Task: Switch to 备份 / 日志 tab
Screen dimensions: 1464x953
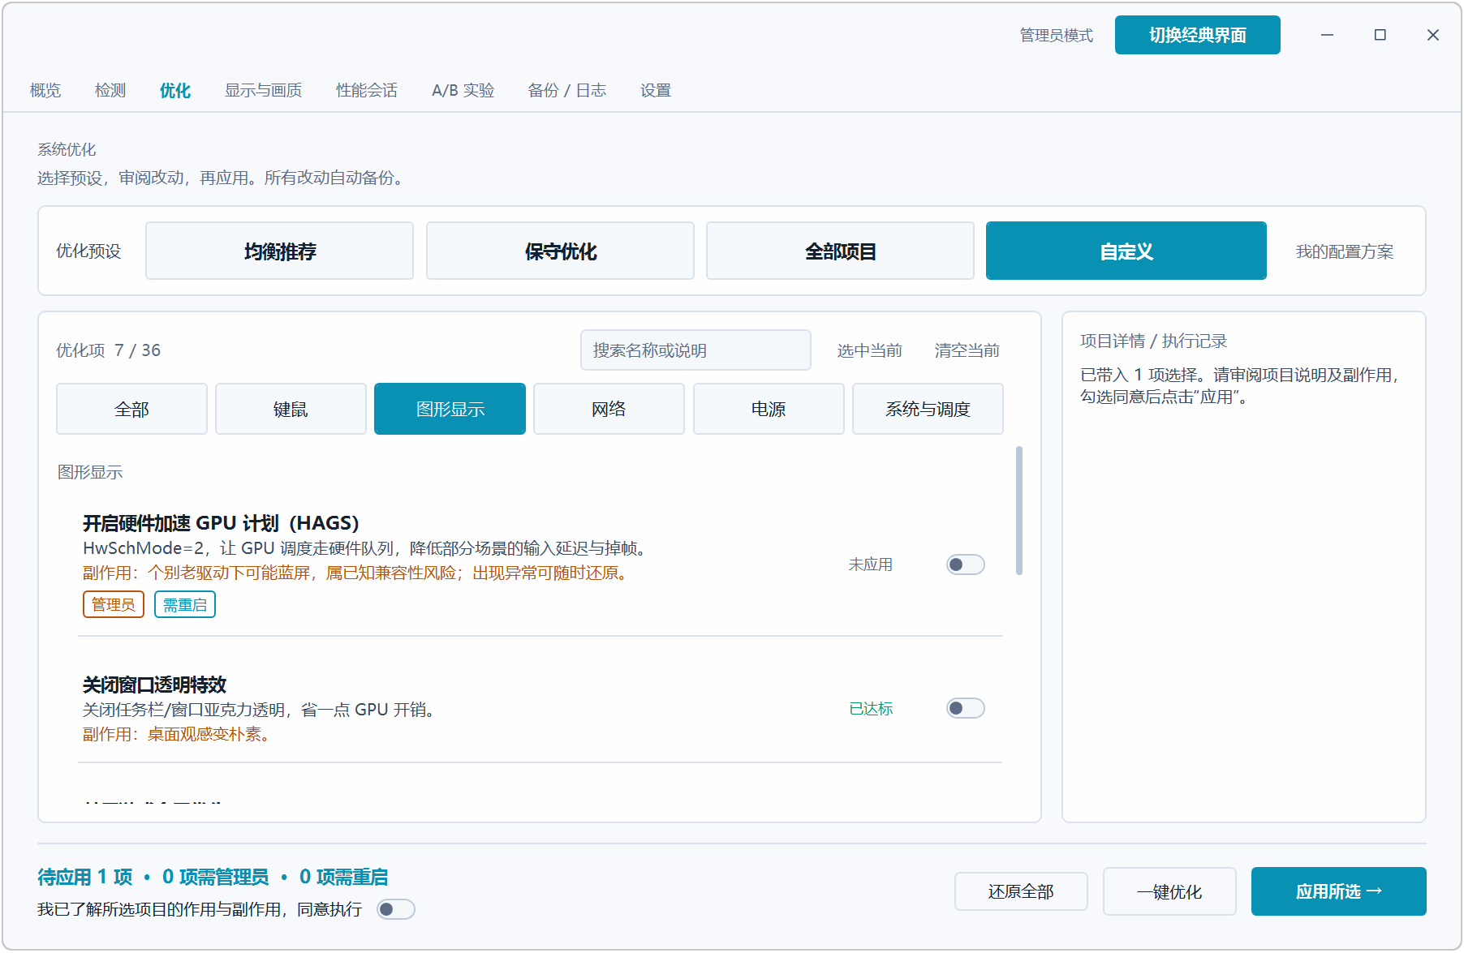Action: (567, 90)
